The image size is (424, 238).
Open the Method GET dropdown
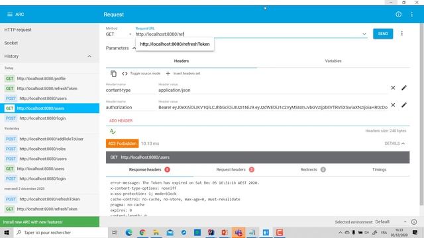[x=119, y=34]
